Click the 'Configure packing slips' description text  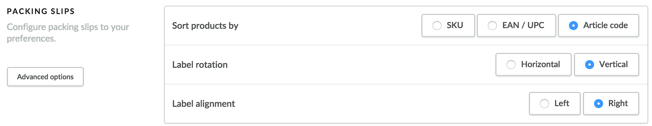(x=68, y=33)
